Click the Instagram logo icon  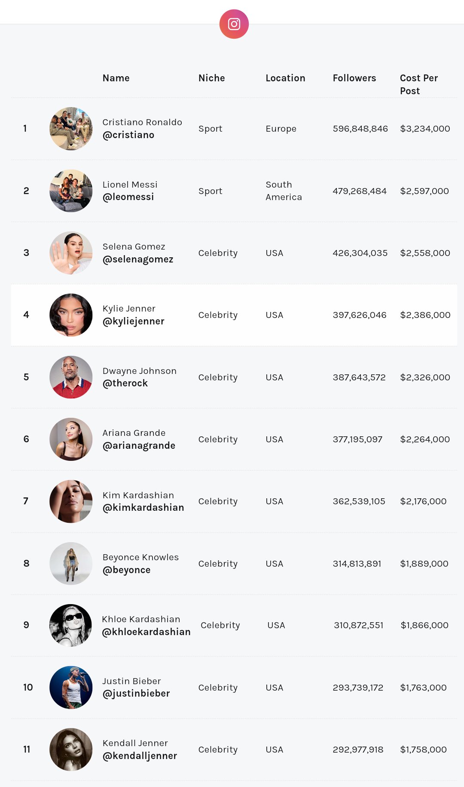234,24
